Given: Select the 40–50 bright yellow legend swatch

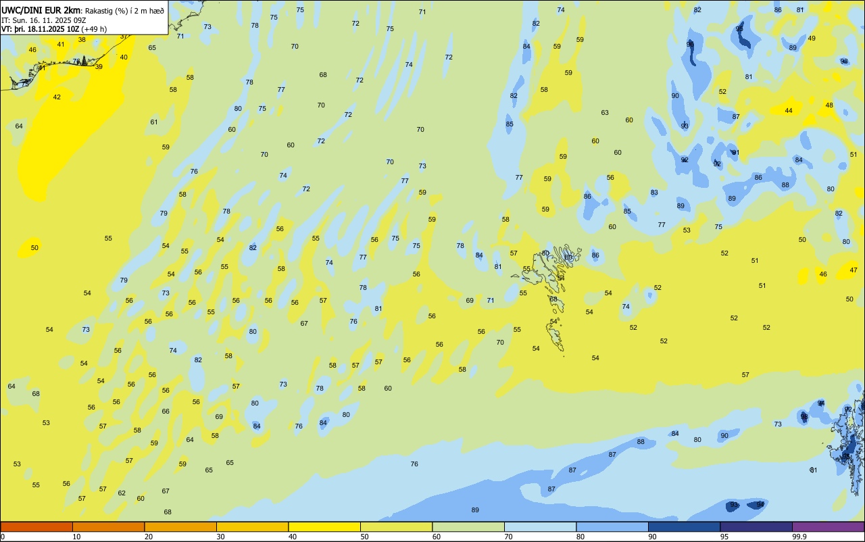Looking at the screenshot, I should [324, 526].
